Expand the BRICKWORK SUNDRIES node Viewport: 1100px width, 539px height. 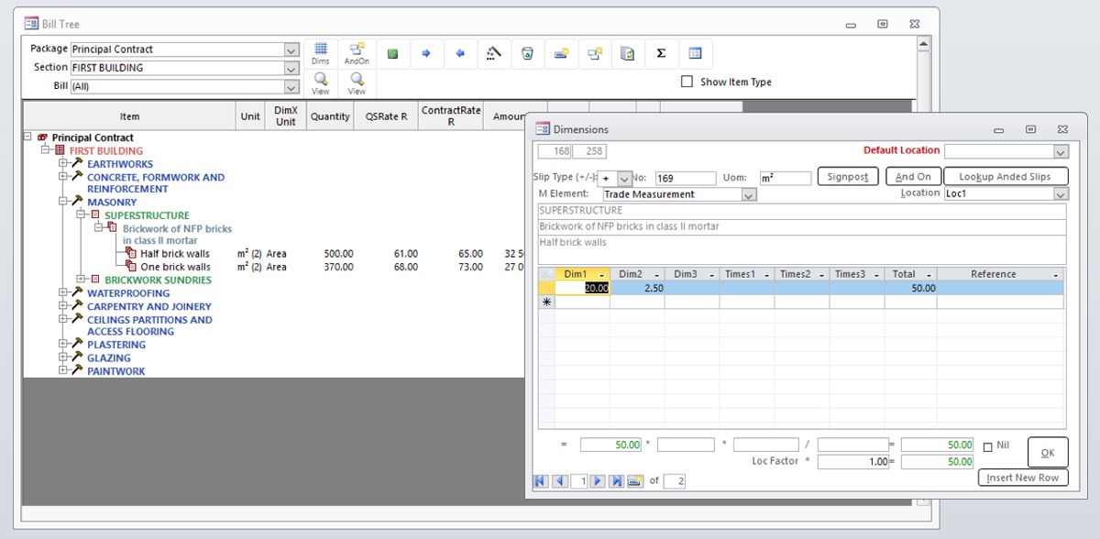tap(81, 279)
